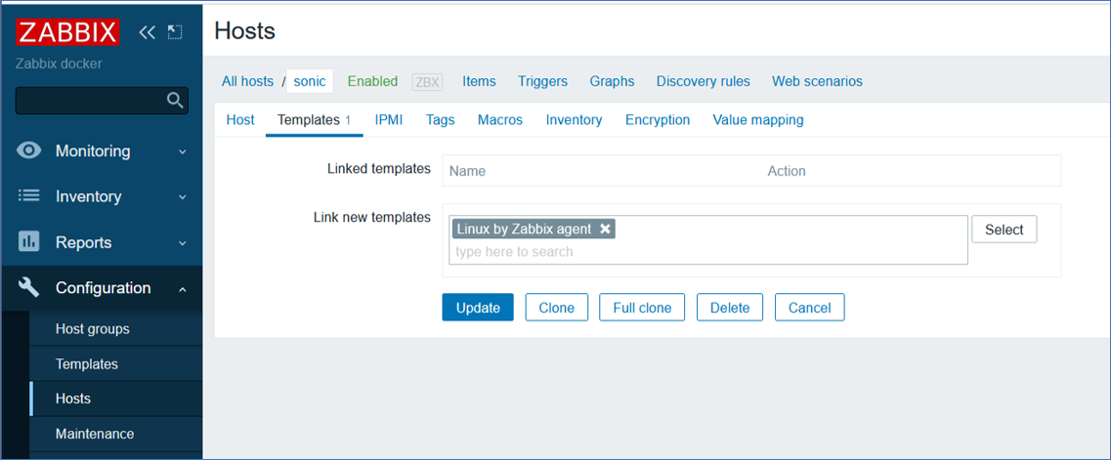Click the Update button
1111x460 pixels.
[x=478, y=308]
